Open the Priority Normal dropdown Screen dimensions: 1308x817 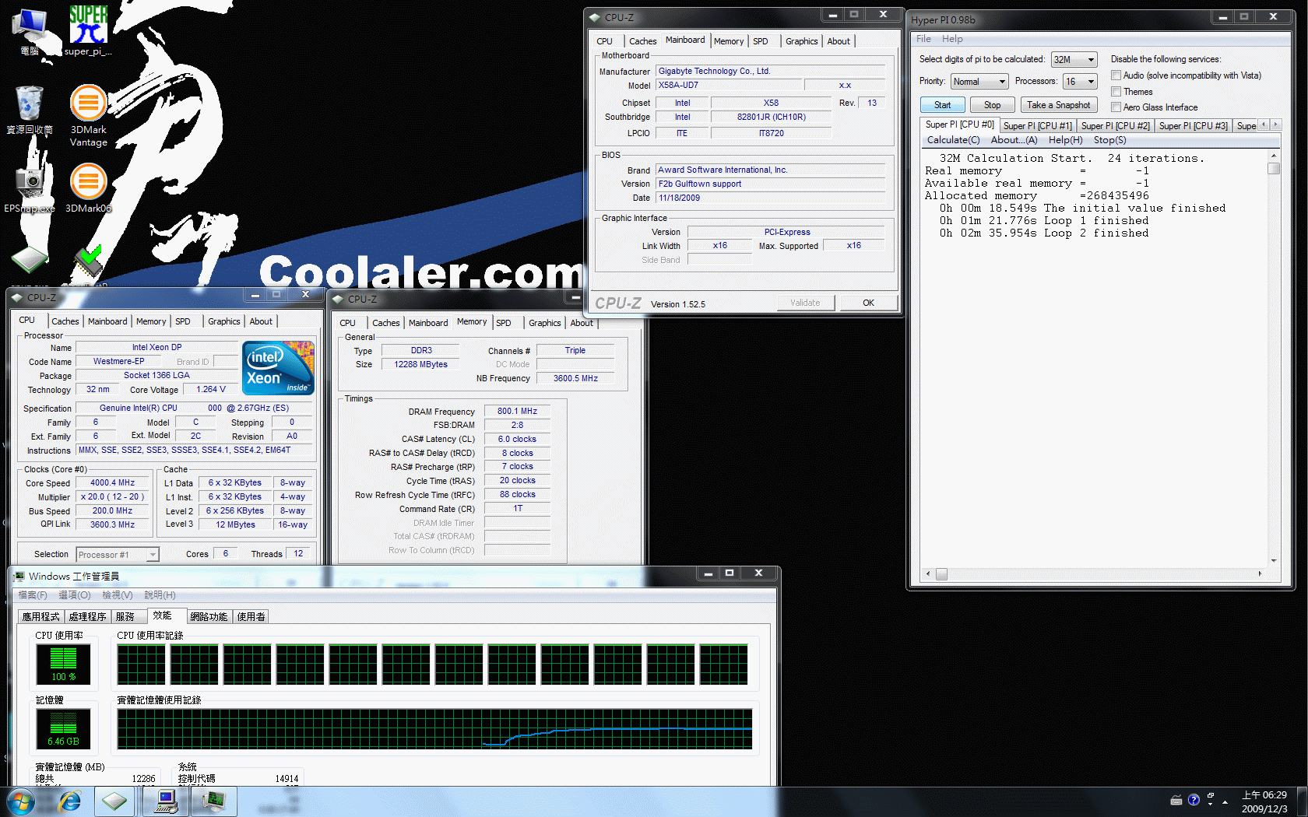979,81
